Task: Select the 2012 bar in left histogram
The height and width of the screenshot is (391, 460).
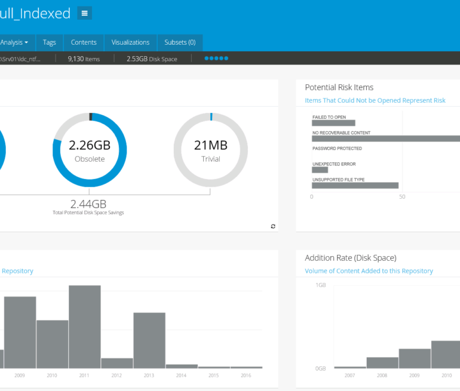Action: pyautogui.click(x=117, y=363)
